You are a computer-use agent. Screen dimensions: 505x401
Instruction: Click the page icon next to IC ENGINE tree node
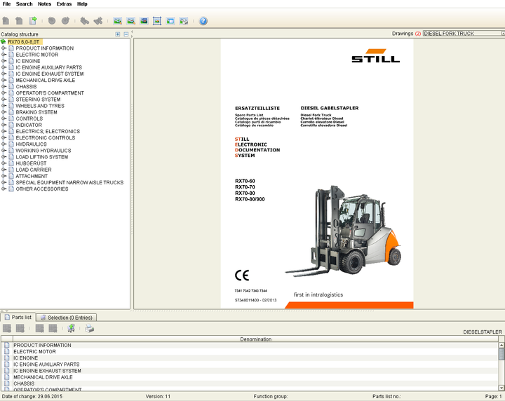11,61
